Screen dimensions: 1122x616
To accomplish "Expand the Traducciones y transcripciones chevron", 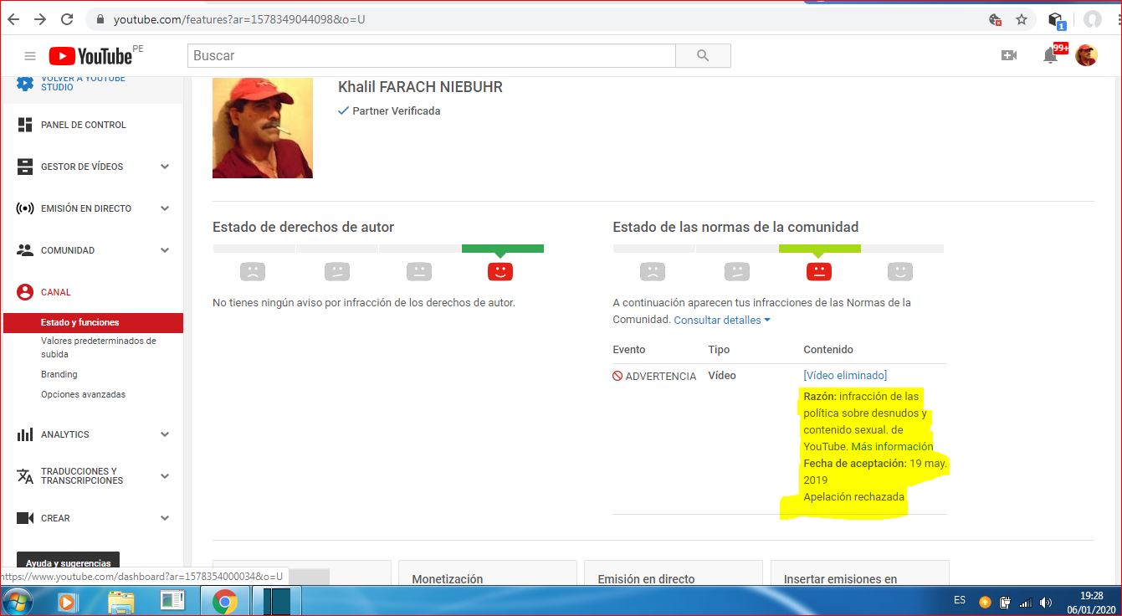I will [x=165, y=476].
